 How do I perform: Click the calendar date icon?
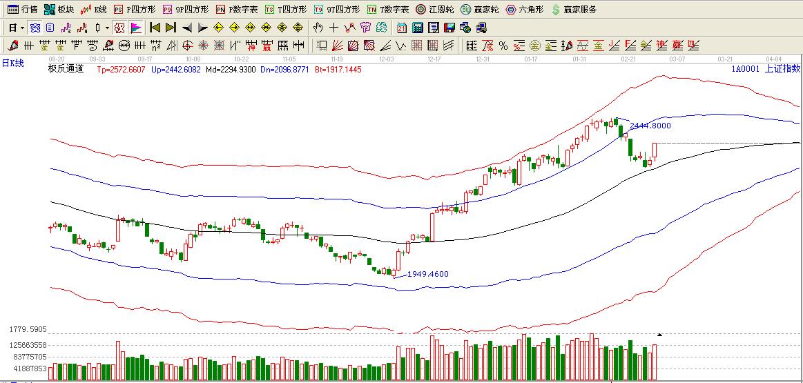tap(402, 28)
